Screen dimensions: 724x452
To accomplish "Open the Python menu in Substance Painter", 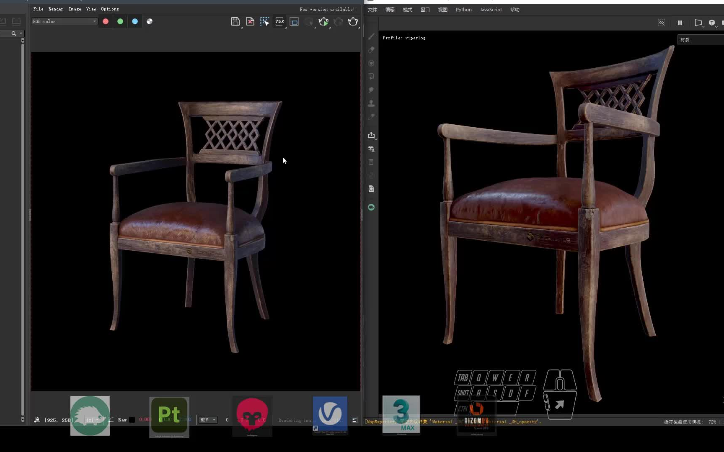I will pos(463,10).
